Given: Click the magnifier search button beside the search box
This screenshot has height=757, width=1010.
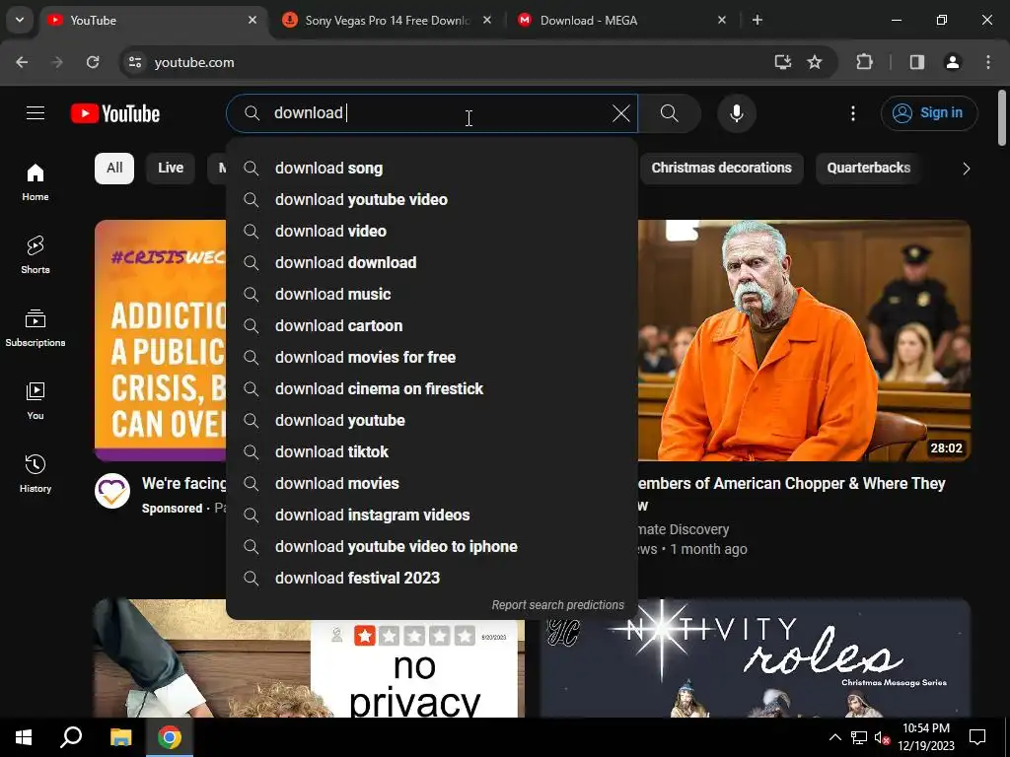Looking at the screenshot, I should (670, 113).
